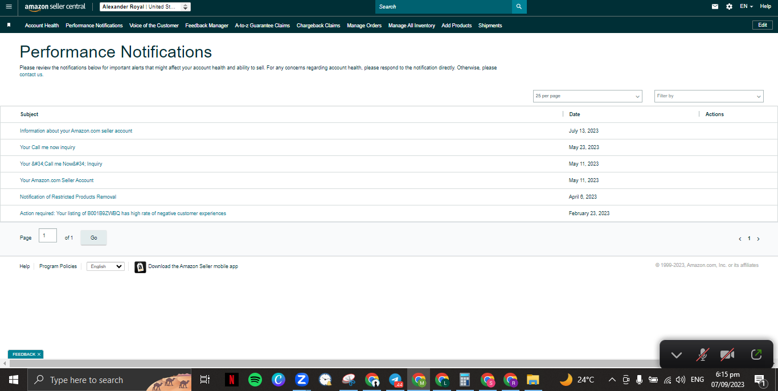Switch to Chrome profile M on taskbar
Image resolution: width=778 pixels, height=391 pixels.
pos(419,380)
